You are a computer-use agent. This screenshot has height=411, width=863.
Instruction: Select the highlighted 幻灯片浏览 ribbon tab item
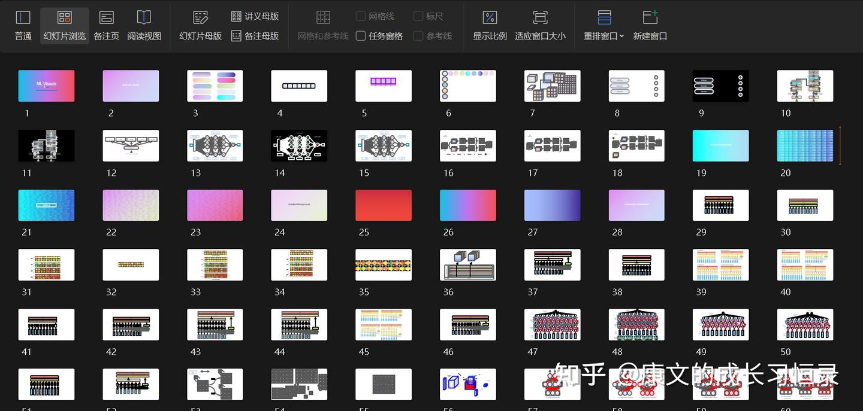click(64, 25)
